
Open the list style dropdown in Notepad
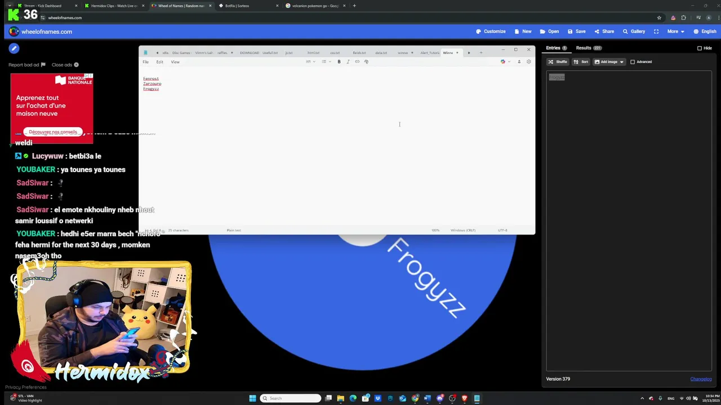click(326, 62)
